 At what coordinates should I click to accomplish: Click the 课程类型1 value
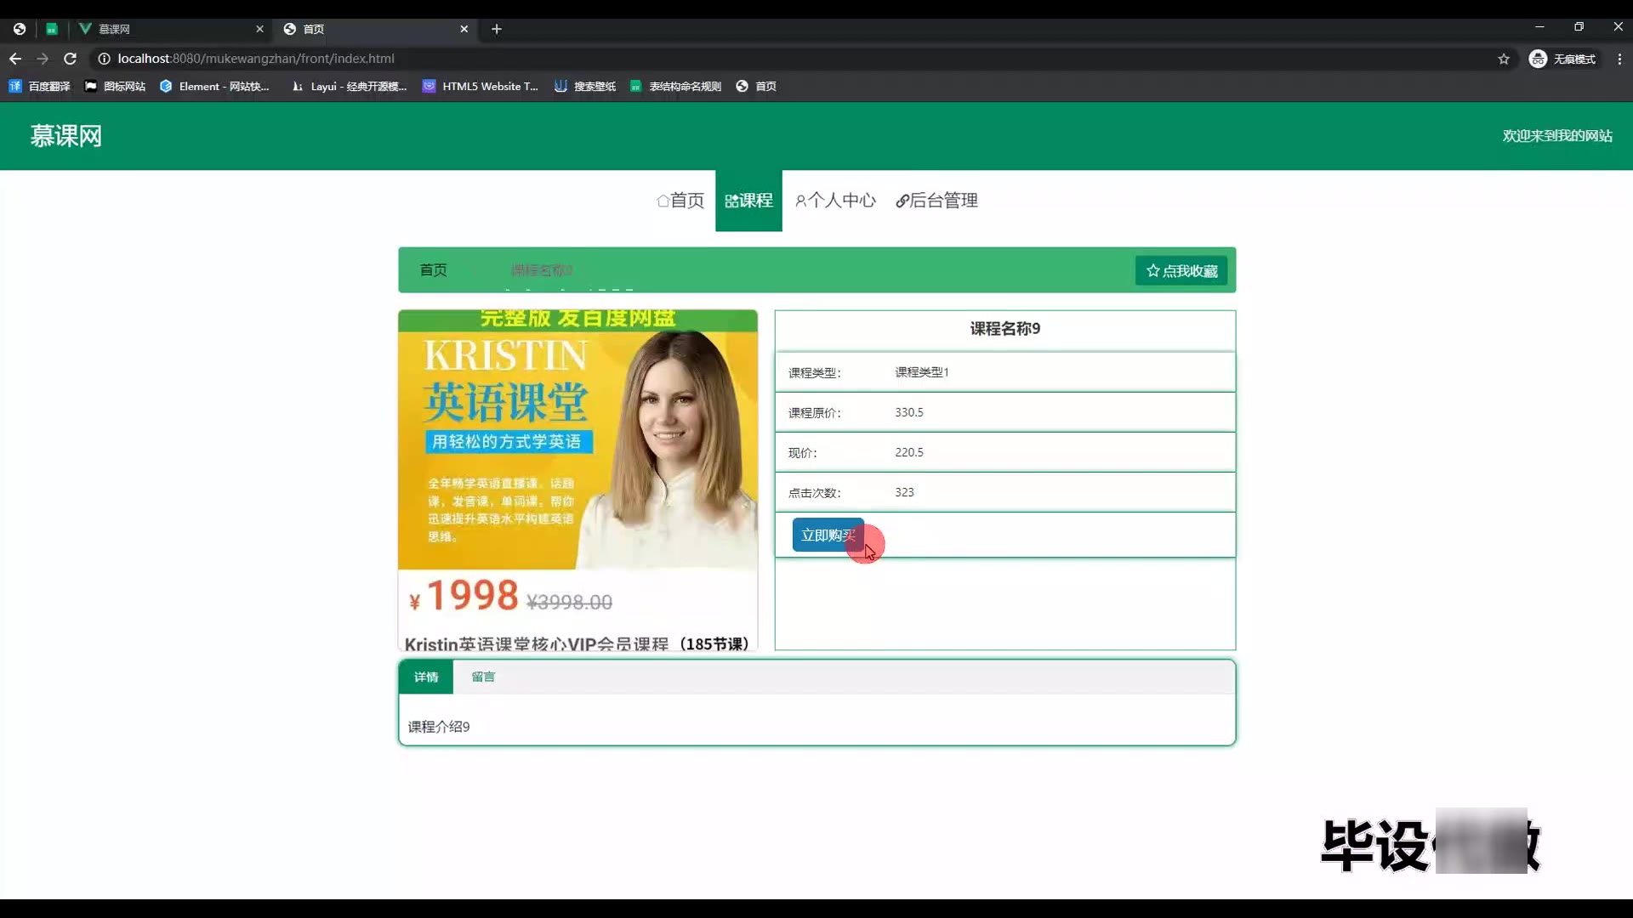pos(922,372)
